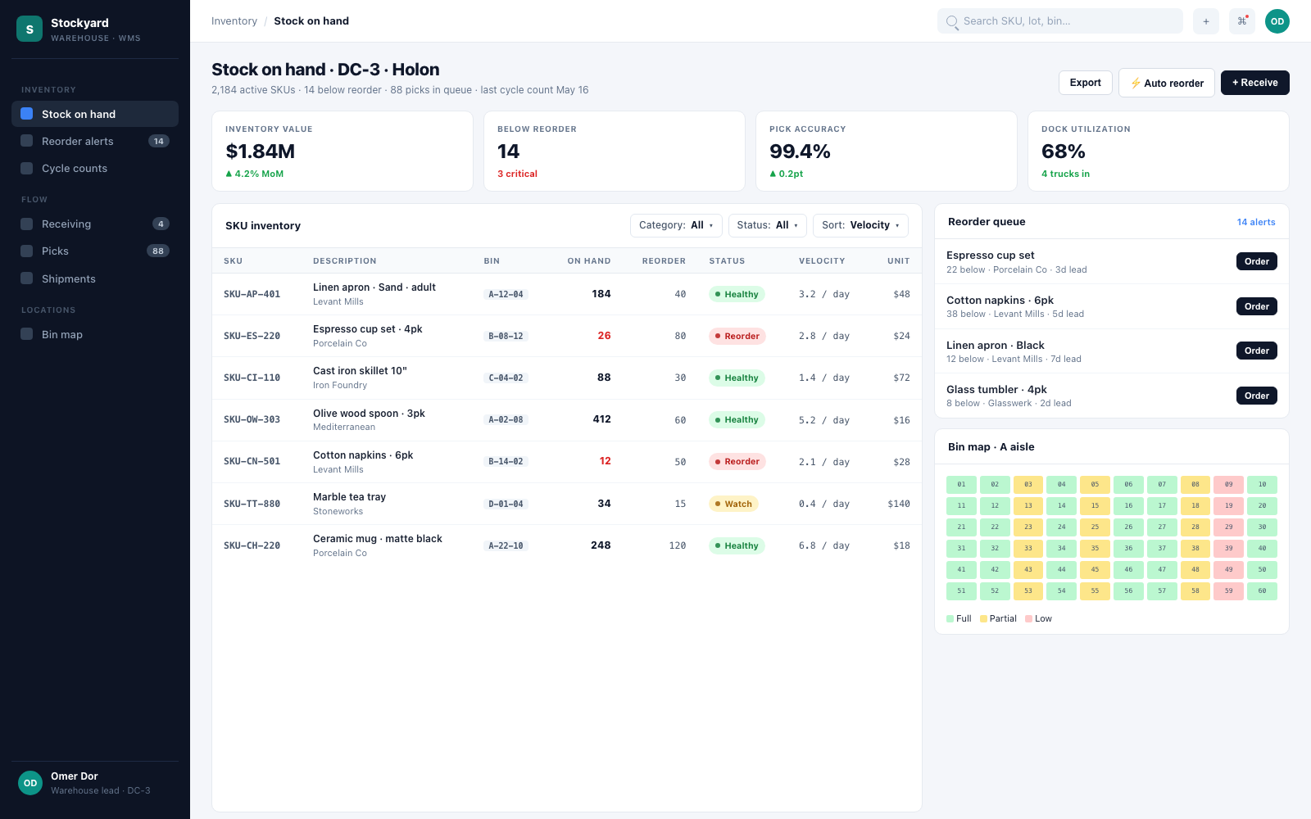Change the Sort by Velocity dropdown

pos(860,225)
